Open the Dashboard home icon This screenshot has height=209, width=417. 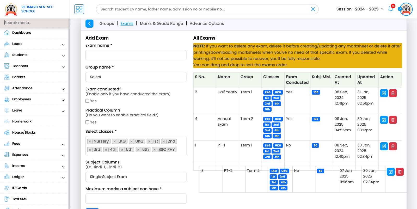point(7,33)
